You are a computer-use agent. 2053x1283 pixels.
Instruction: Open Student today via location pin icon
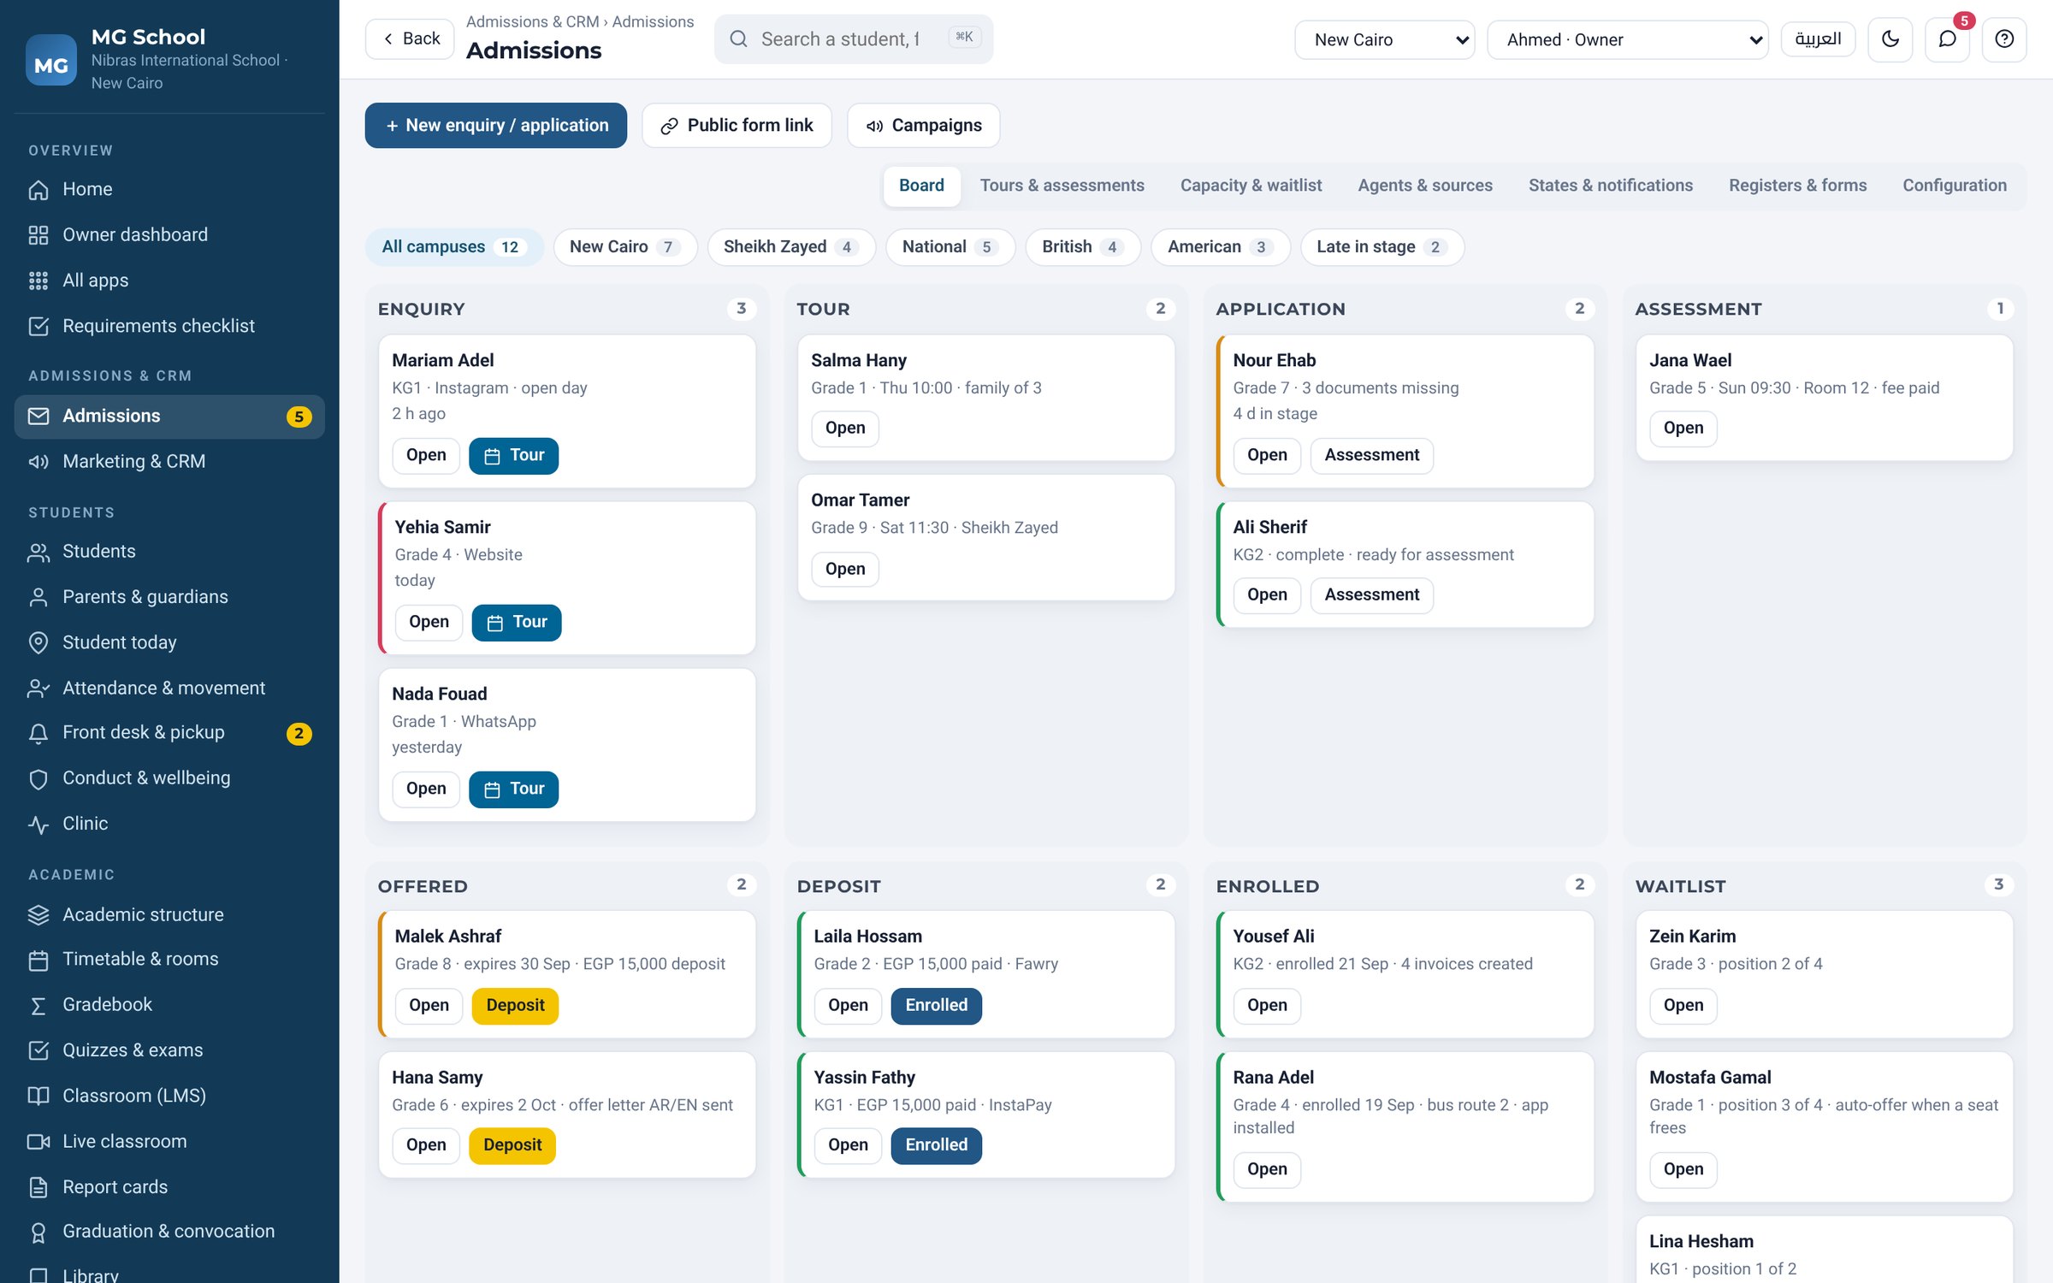[x=38, y=642]
